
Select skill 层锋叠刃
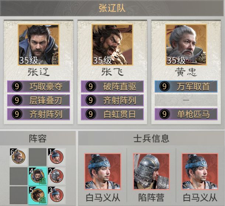38,100
